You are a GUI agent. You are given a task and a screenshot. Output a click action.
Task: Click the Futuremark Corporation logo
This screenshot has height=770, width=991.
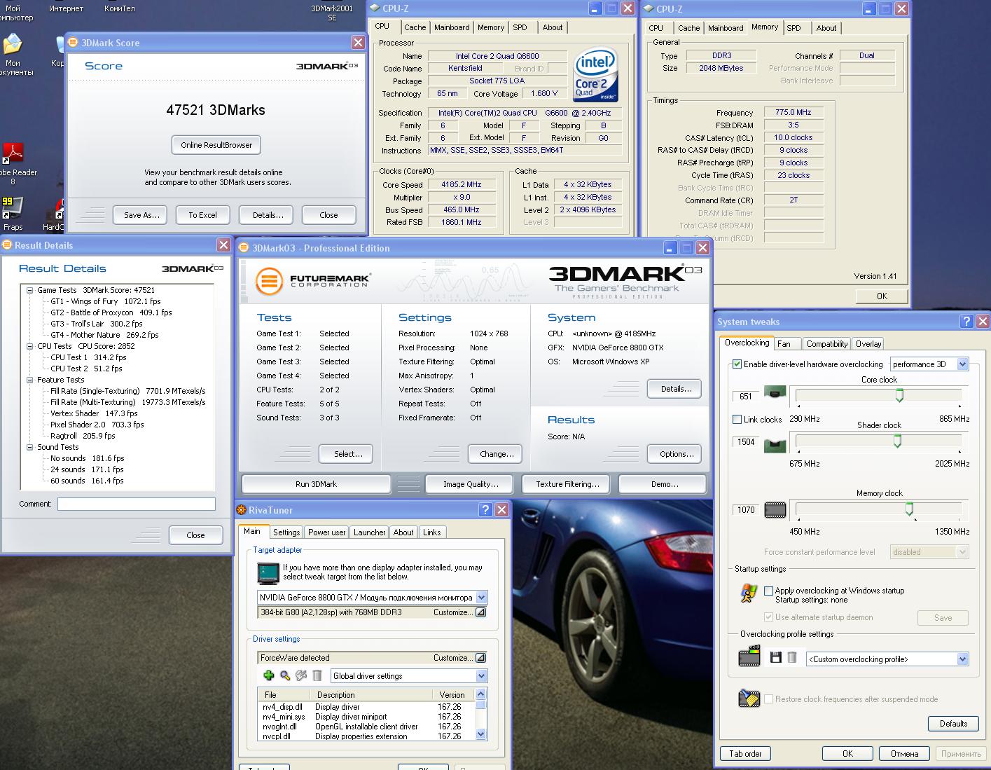tap(313, 281)
